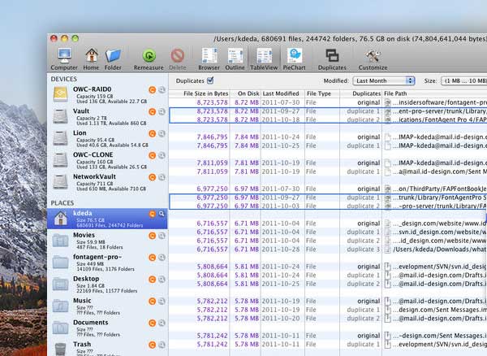Click orange remeasure icon for OWC-CLONE
The height and width of the screenshot is (356, 487).
coord(153,155)
